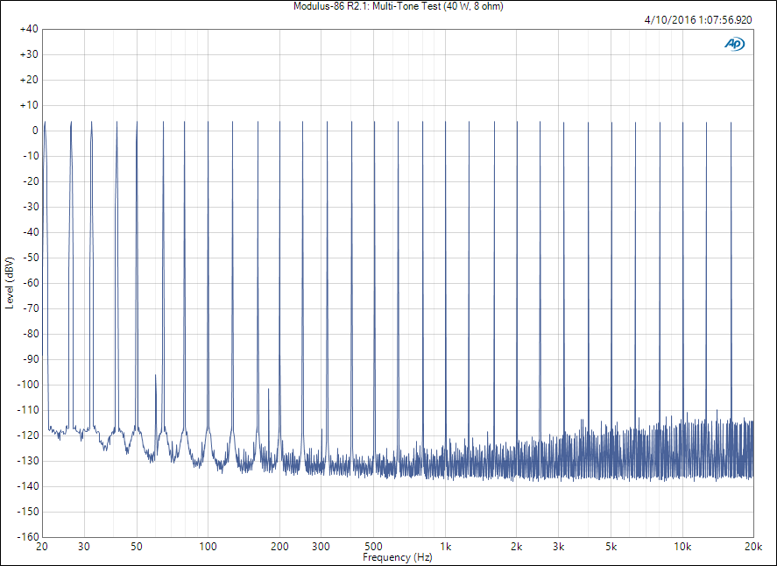Click the 20 Hz frequency axis label at left
Viewport: 777px width, 566px height.
(x=42, y=547)
